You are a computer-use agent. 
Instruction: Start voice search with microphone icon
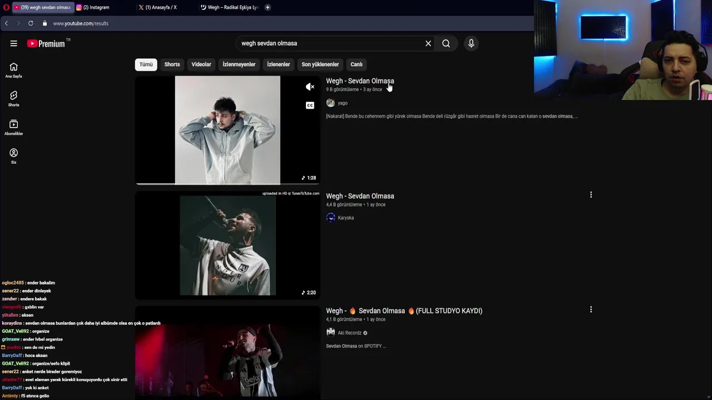(x=471, y=43)
